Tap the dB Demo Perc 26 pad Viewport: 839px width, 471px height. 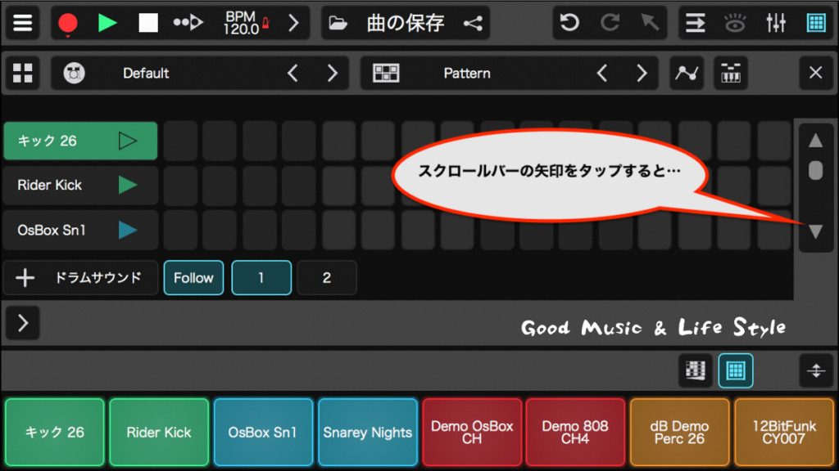point(679,432)
